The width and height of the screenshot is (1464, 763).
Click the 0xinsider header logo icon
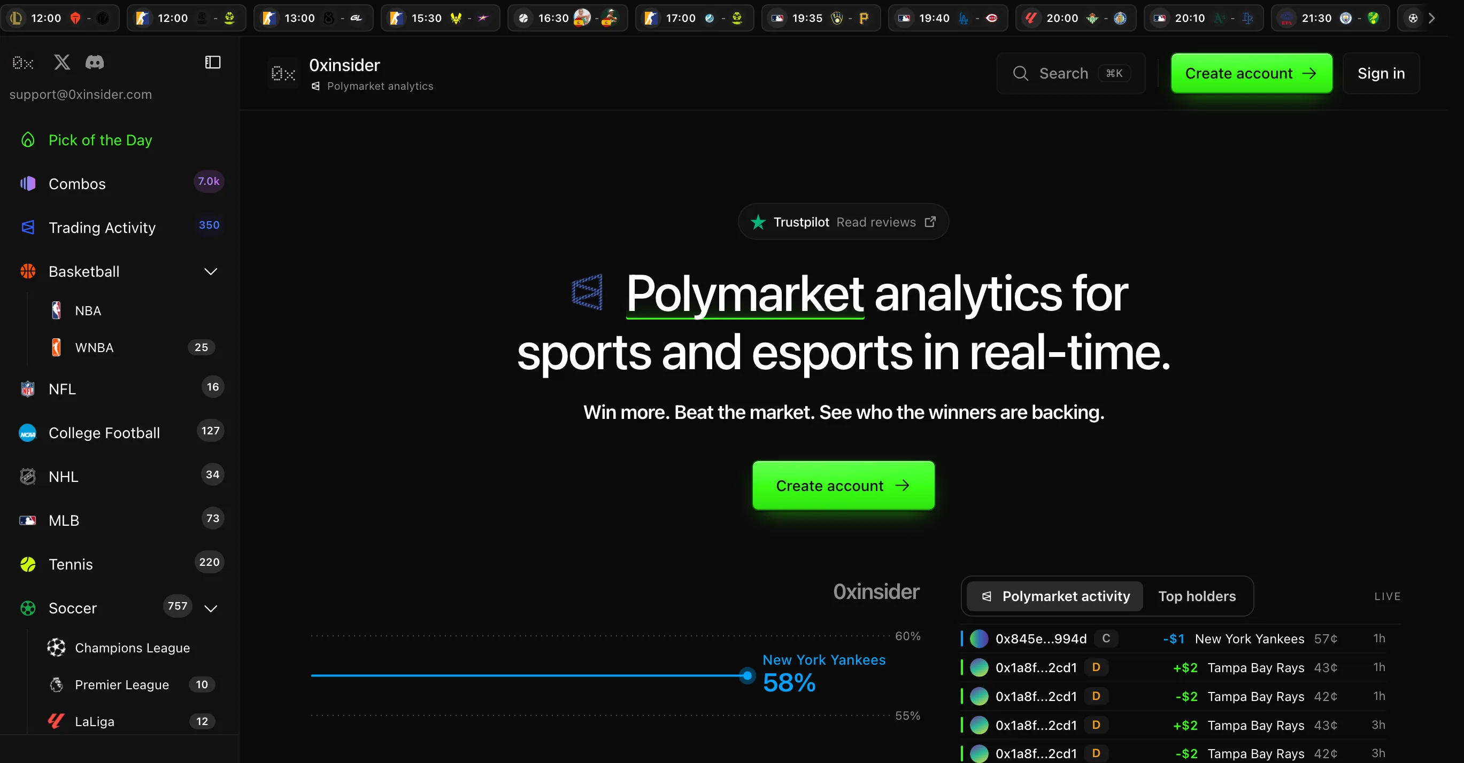[283, 73]
